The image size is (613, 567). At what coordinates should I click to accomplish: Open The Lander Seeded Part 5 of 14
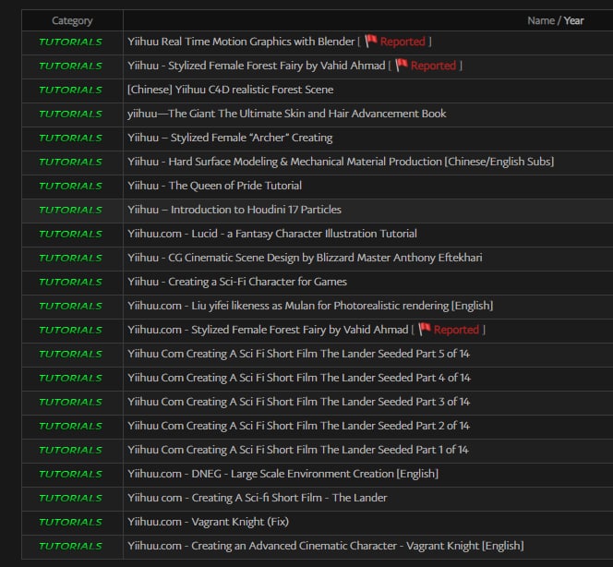tap(298, 354)
